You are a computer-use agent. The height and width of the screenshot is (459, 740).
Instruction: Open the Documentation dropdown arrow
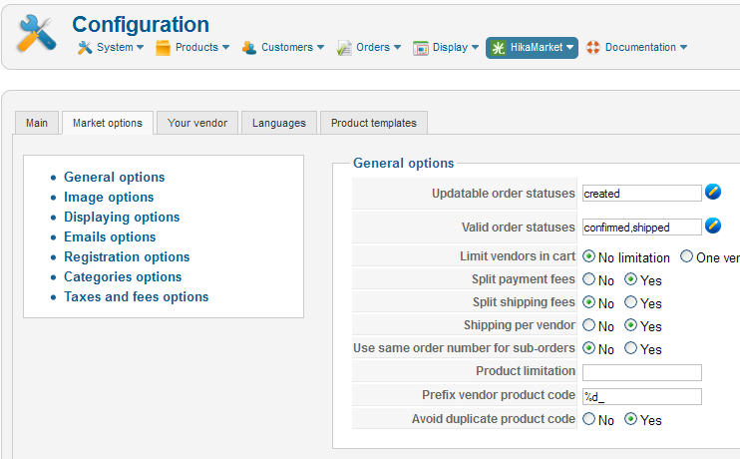click(x=683, y=48)
